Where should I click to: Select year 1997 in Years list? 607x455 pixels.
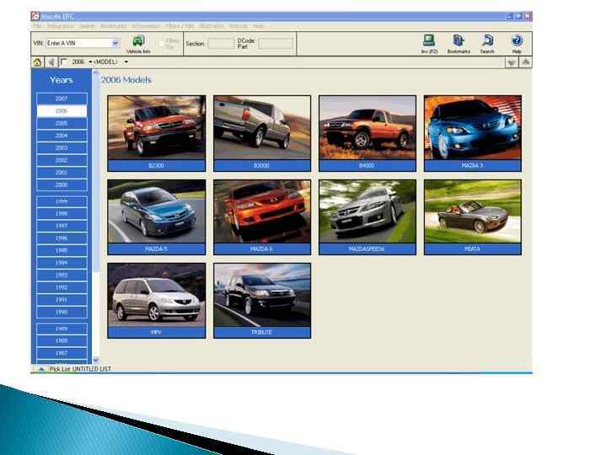click(62, 226)
